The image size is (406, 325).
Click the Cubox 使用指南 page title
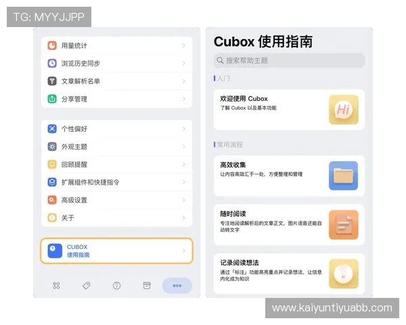(x=263, y=41)
